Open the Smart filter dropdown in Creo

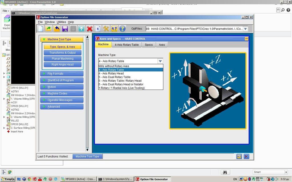click(286, 172)
